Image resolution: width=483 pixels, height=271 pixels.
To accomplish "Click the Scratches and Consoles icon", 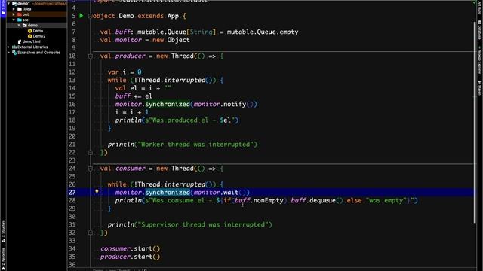I will pyautogui.click(x=14, y=53).
